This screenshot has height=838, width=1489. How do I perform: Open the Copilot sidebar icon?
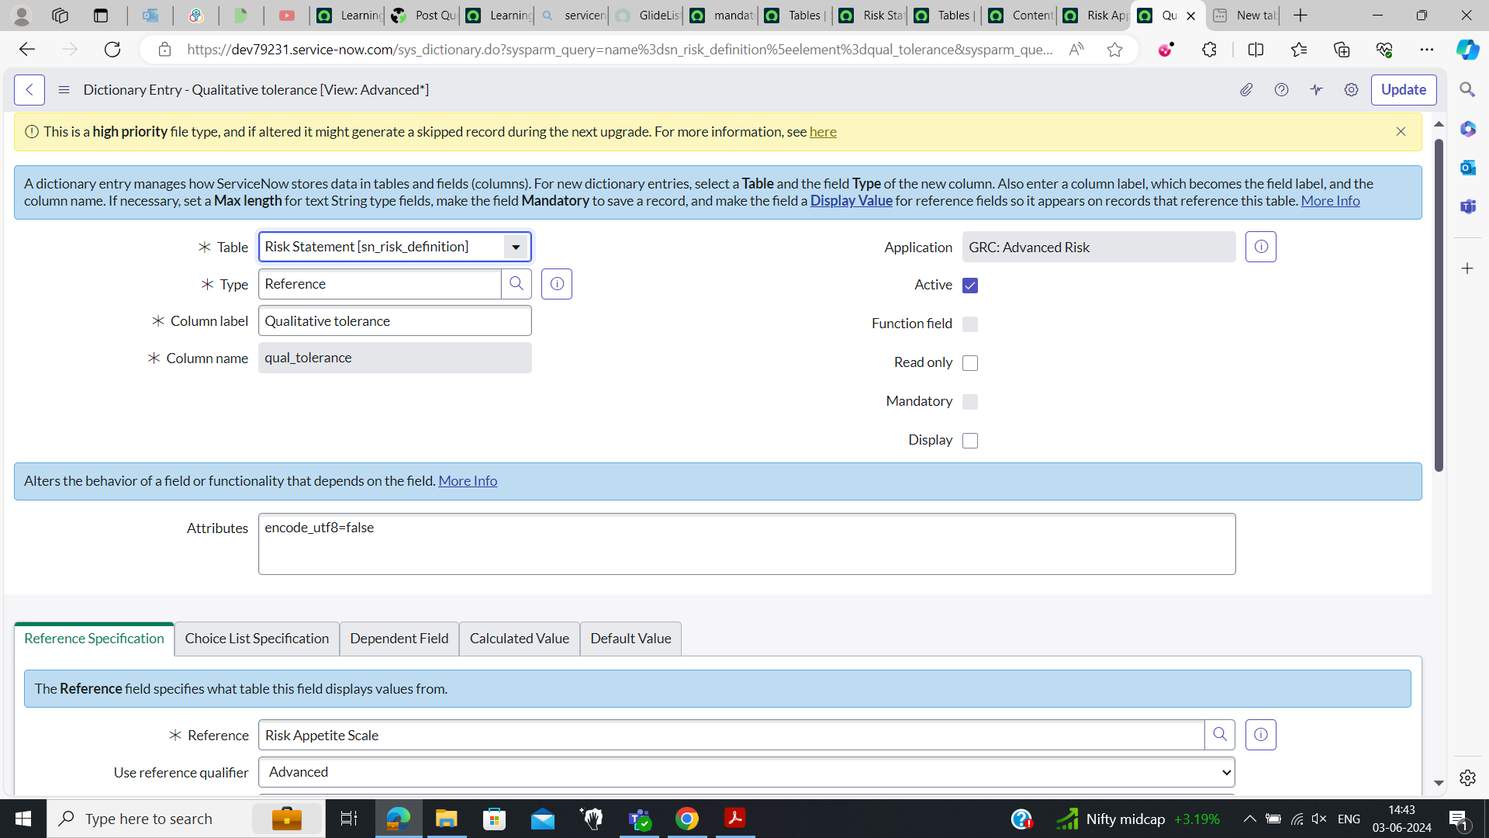1467,50
